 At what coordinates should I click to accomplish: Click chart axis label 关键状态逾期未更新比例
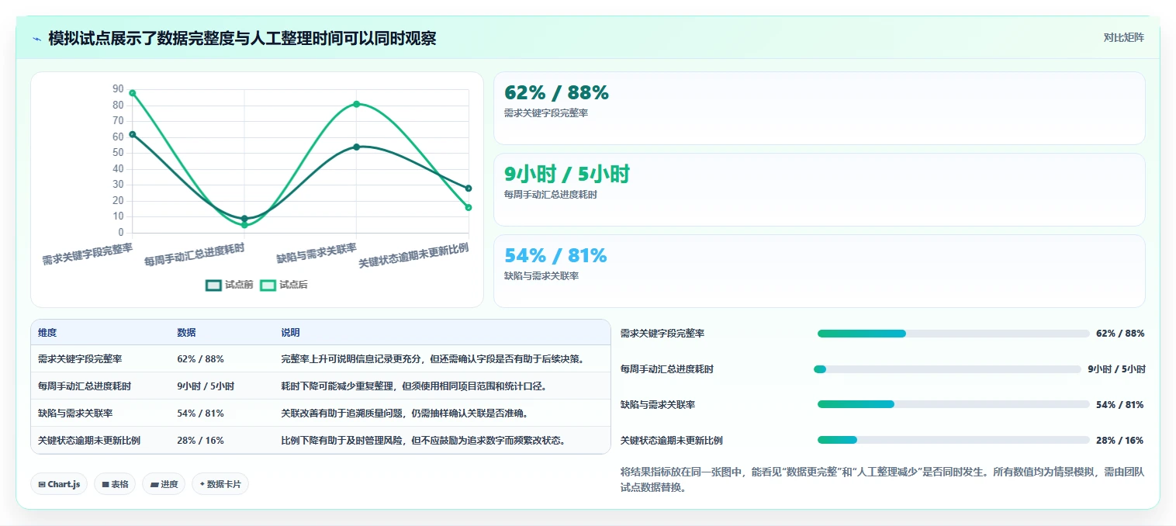click(x=413, y=256)
